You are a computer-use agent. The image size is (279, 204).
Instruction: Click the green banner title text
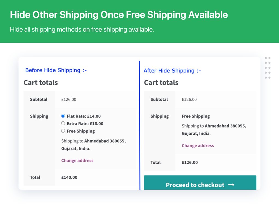(x=119, y=15)
